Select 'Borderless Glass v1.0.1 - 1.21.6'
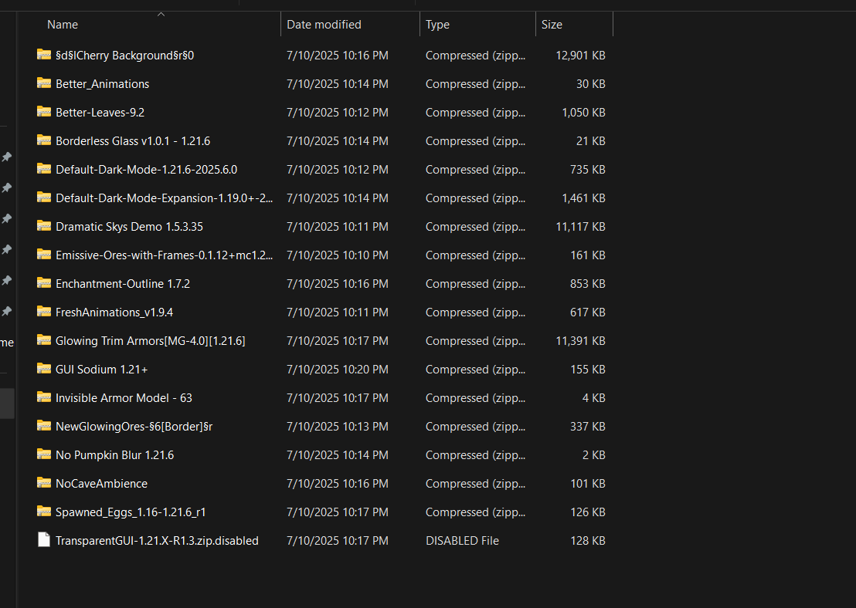 133,141
